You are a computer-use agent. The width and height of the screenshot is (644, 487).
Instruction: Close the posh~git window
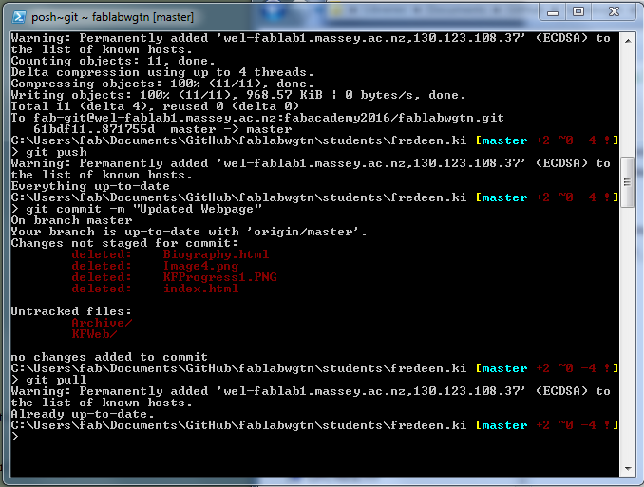614,12
